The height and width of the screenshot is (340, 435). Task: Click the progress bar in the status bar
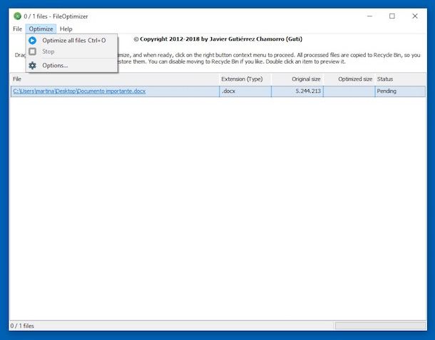pos(380,326)
